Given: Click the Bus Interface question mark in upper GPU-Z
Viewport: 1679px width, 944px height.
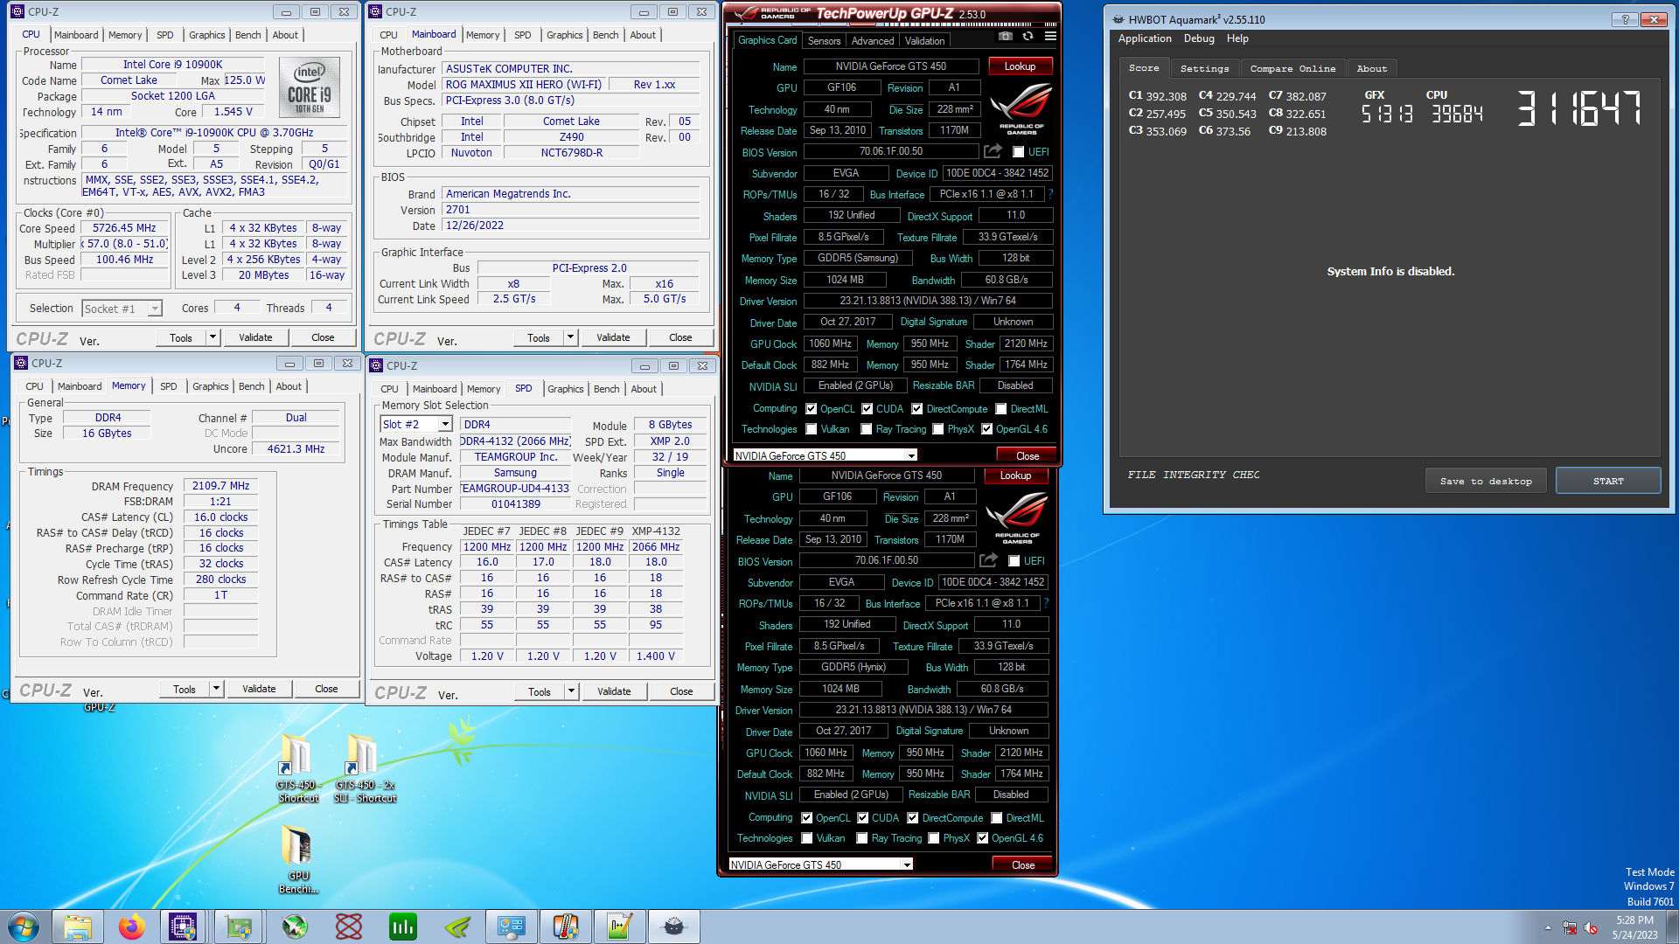Looking at the screenshot, I should (1050, 194).
